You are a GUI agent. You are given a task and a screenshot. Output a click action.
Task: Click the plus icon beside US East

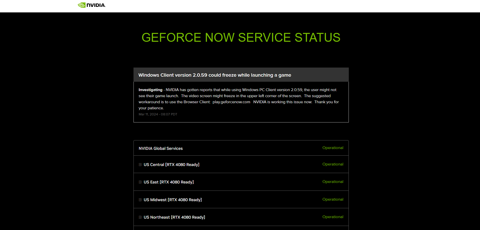click(x=140, y=182)
